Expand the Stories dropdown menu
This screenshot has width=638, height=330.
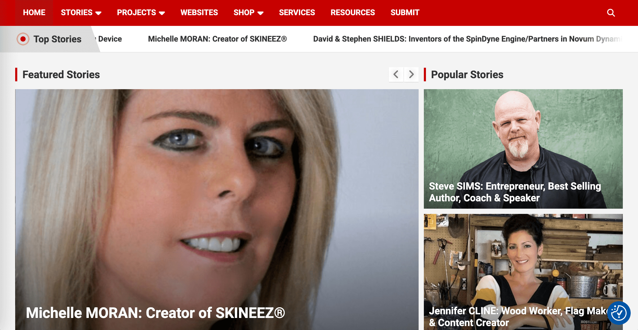click(81, 13)
